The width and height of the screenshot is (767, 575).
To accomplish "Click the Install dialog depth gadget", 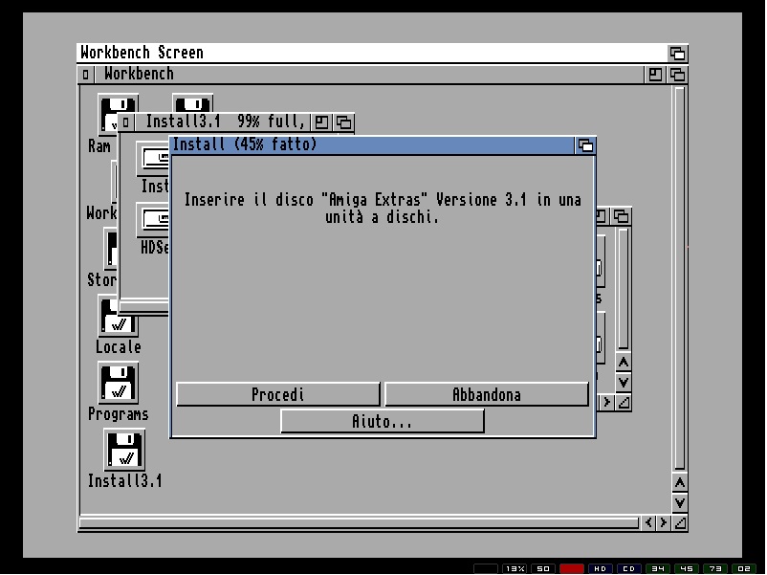I will coord(585,145).
